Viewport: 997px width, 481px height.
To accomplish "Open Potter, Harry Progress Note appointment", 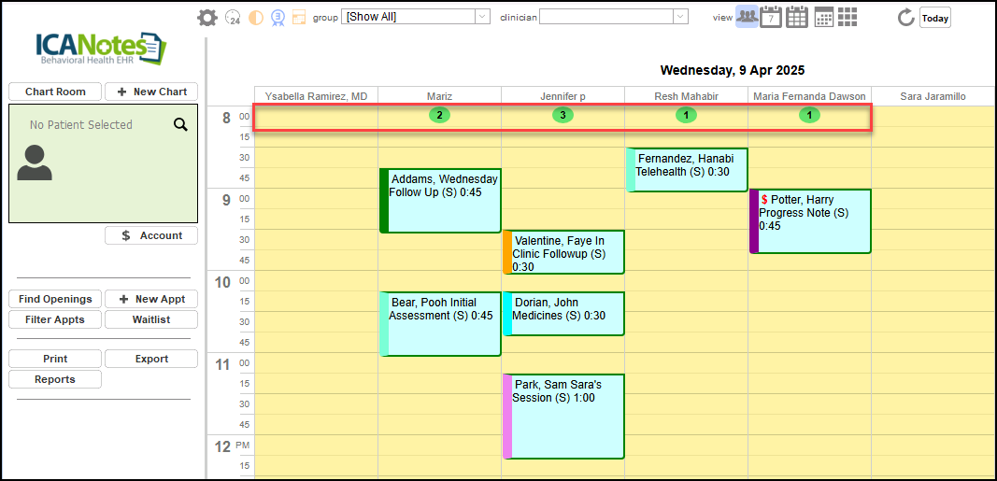I will [x=809, y=220].
